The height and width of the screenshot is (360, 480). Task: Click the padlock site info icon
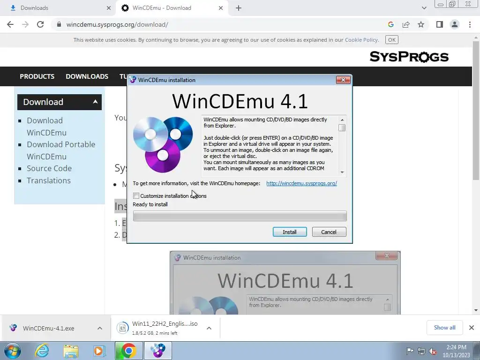59,24
